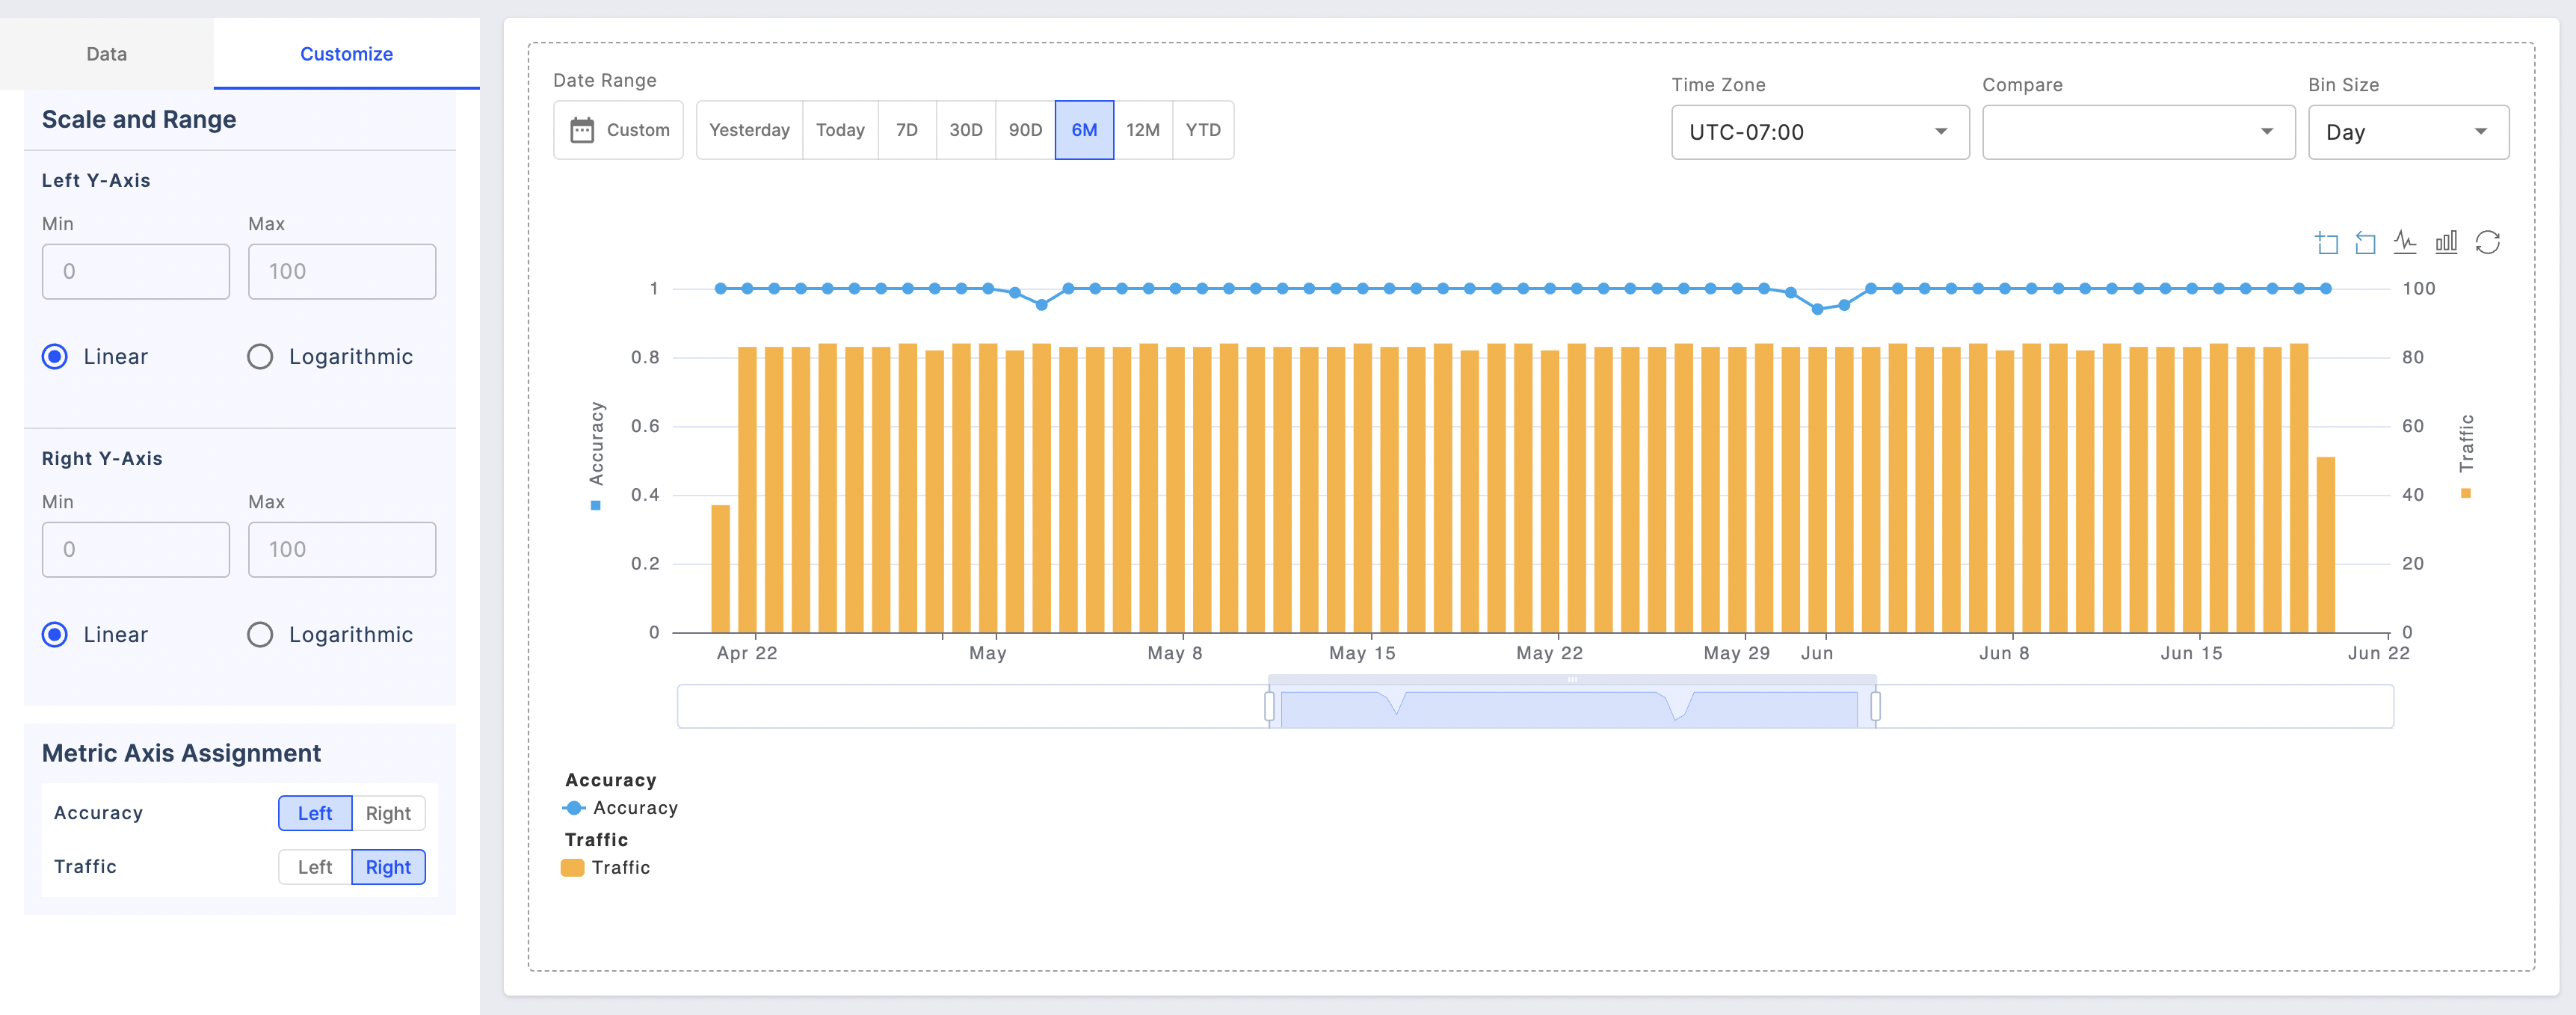2576x1015 pixels.
Task: Select Linear for the Right Y-Axis
Action: (56, 635)
